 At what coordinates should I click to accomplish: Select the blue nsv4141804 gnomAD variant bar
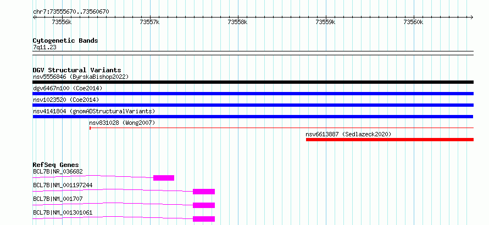253,117
